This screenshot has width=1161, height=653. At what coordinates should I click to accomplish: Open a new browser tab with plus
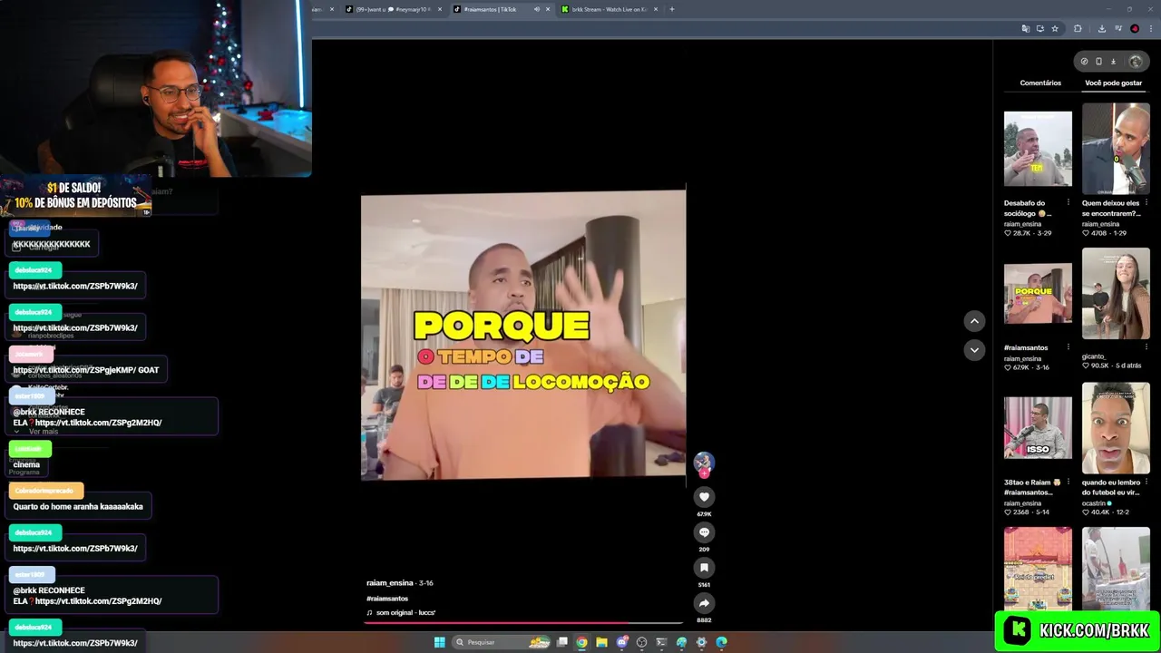point(671,9)
